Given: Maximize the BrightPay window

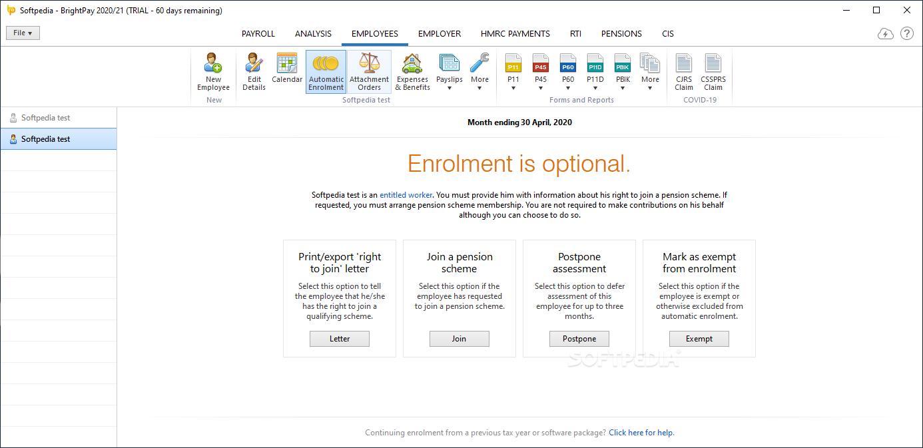Looking at the screenshot, I should (x=876, y=10).
